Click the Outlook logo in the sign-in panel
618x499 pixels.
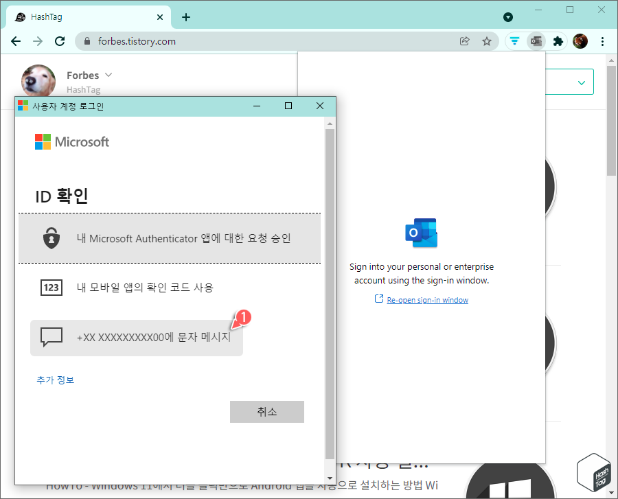[x=421, y=233]
